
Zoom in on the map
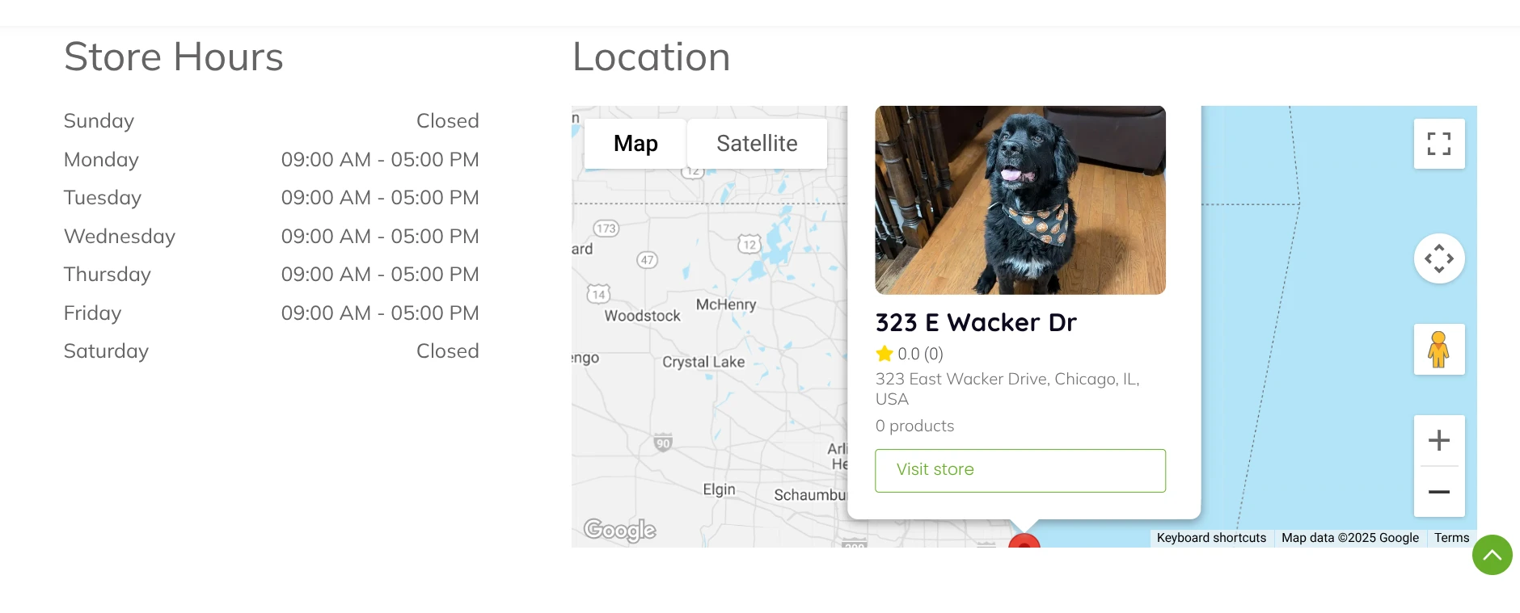[1438, 440]
